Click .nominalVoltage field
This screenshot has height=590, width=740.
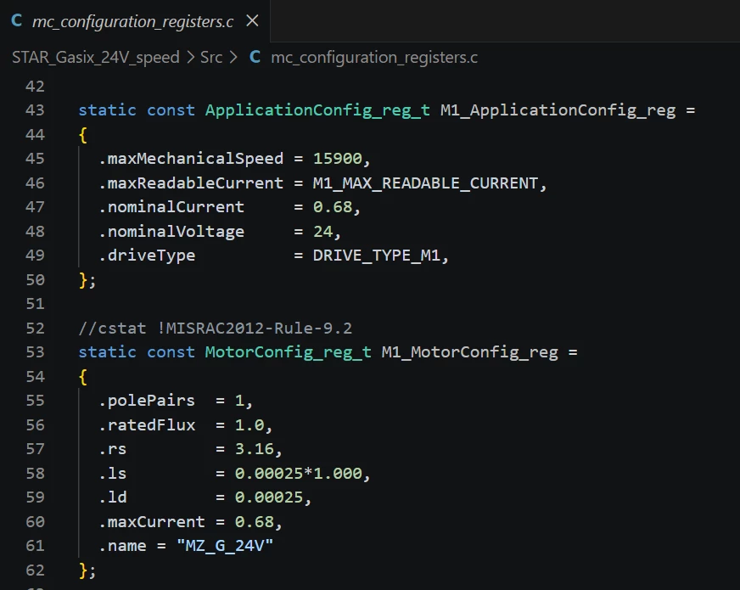[x=171, y=232]
